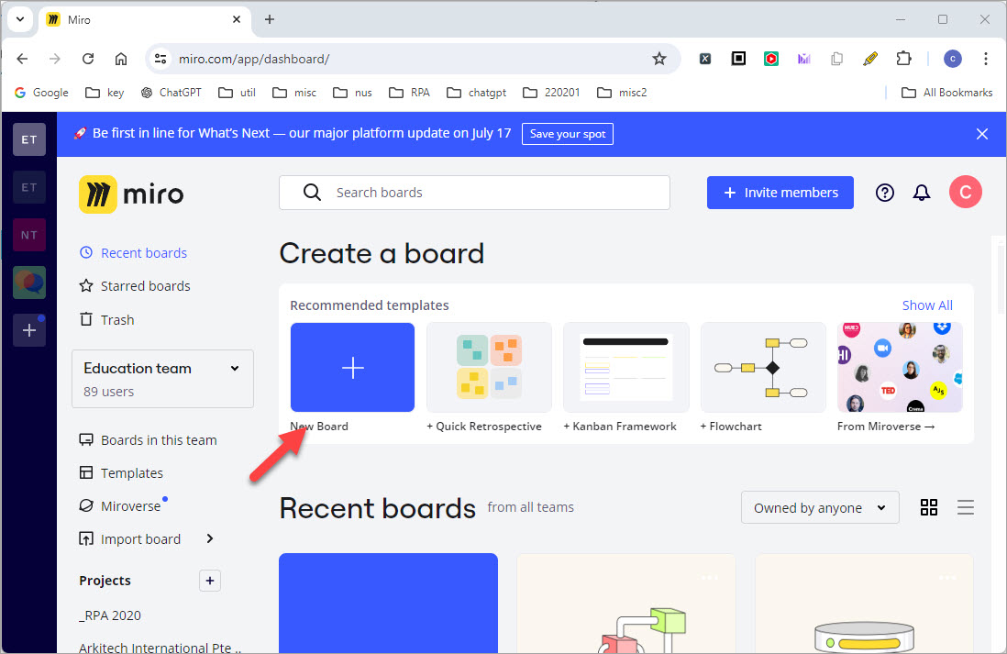Image resolution: width=1007 pixels, height=654 pixels.
Task: Create a New Board with the blue tile
Action: pyautogui.click(x=352, y=368)
